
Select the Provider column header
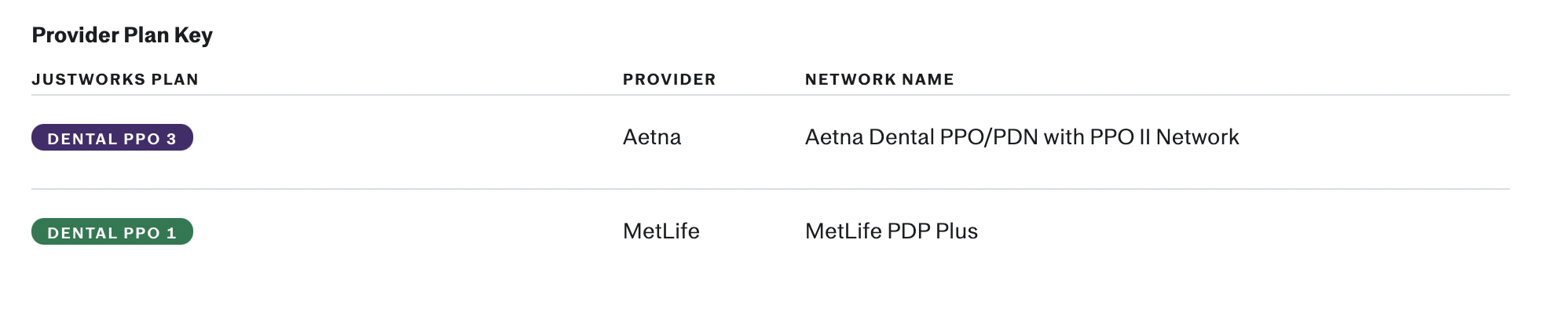click(x=669, y=79)
